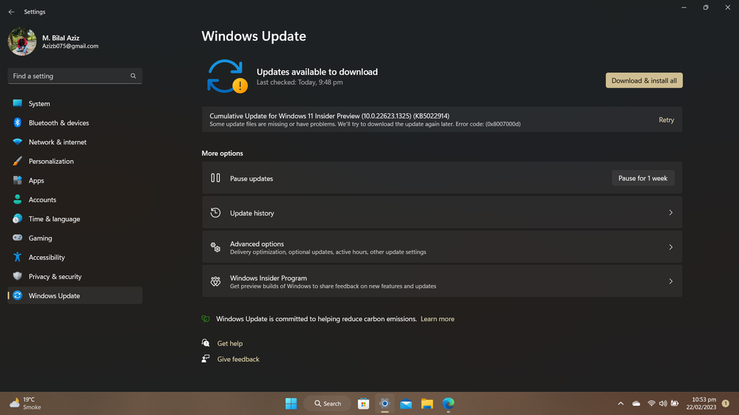This screenshot has height=415, width=739.
Task: Click the Give feedback link
Action: point(238,359)
